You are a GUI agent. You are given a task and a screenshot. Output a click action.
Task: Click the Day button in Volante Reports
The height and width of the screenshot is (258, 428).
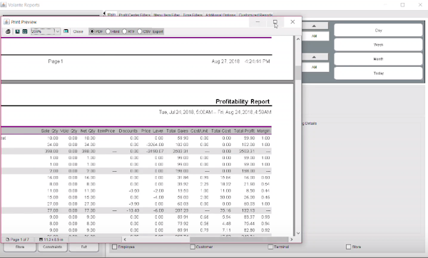[x=378, y=30]
